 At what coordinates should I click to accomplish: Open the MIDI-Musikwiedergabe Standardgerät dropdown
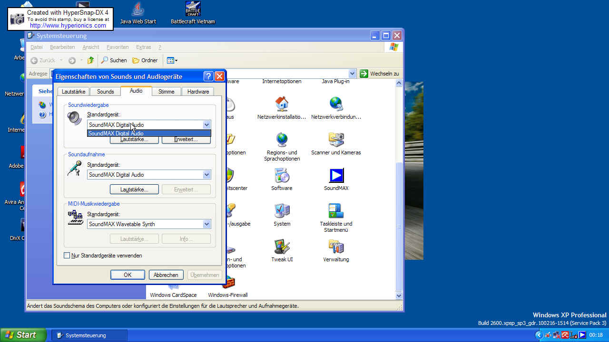[206, 224]
